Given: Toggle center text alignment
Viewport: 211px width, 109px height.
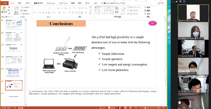Looking at the screenshot, I should (73, 12).
